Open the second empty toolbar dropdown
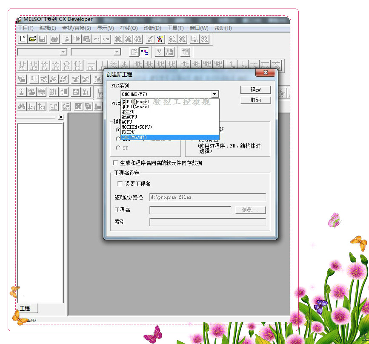This screenshot has height=344, width=369. [117, 52]
